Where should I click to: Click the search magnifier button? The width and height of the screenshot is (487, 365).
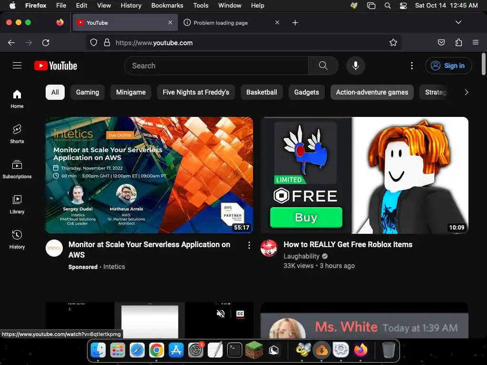click(x=323, y=66)
